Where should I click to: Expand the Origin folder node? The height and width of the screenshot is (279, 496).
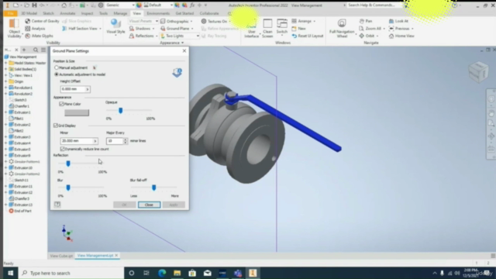[5, 81]
